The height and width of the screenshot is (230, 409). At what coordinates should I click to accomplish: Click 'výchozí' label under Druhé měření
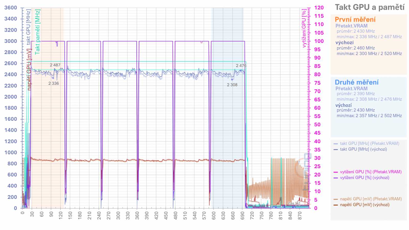click(343, 105)
